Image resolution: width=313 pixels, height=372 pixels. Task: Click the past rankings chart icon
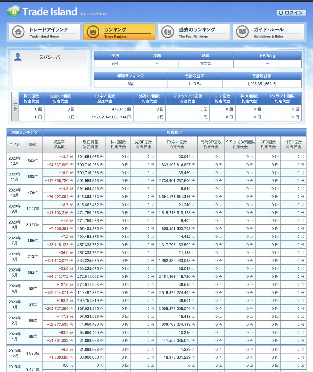(168, 32)
